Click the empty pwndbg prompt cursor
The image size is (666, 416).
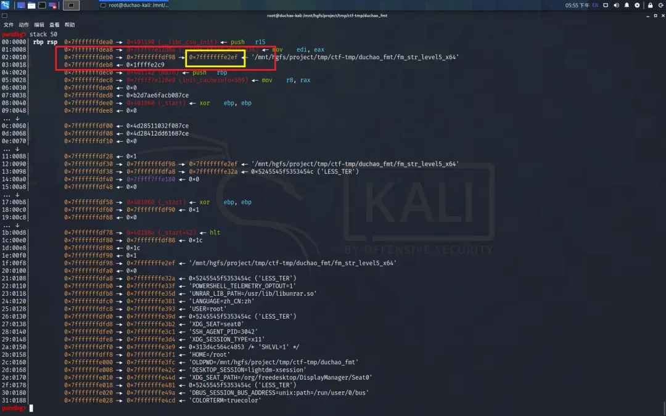(x=31, y=408)
